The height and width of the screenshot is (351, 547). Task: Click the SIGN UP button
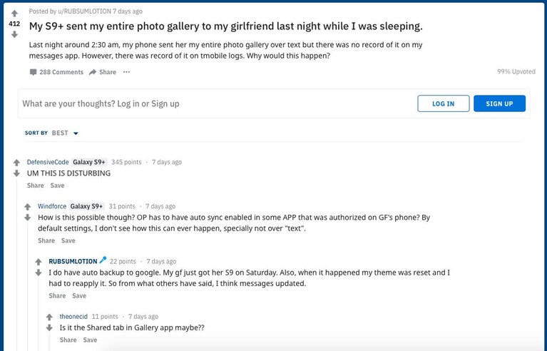point(499,103)
